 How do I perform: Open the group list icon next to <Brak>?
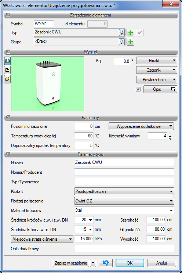(122, 42)
